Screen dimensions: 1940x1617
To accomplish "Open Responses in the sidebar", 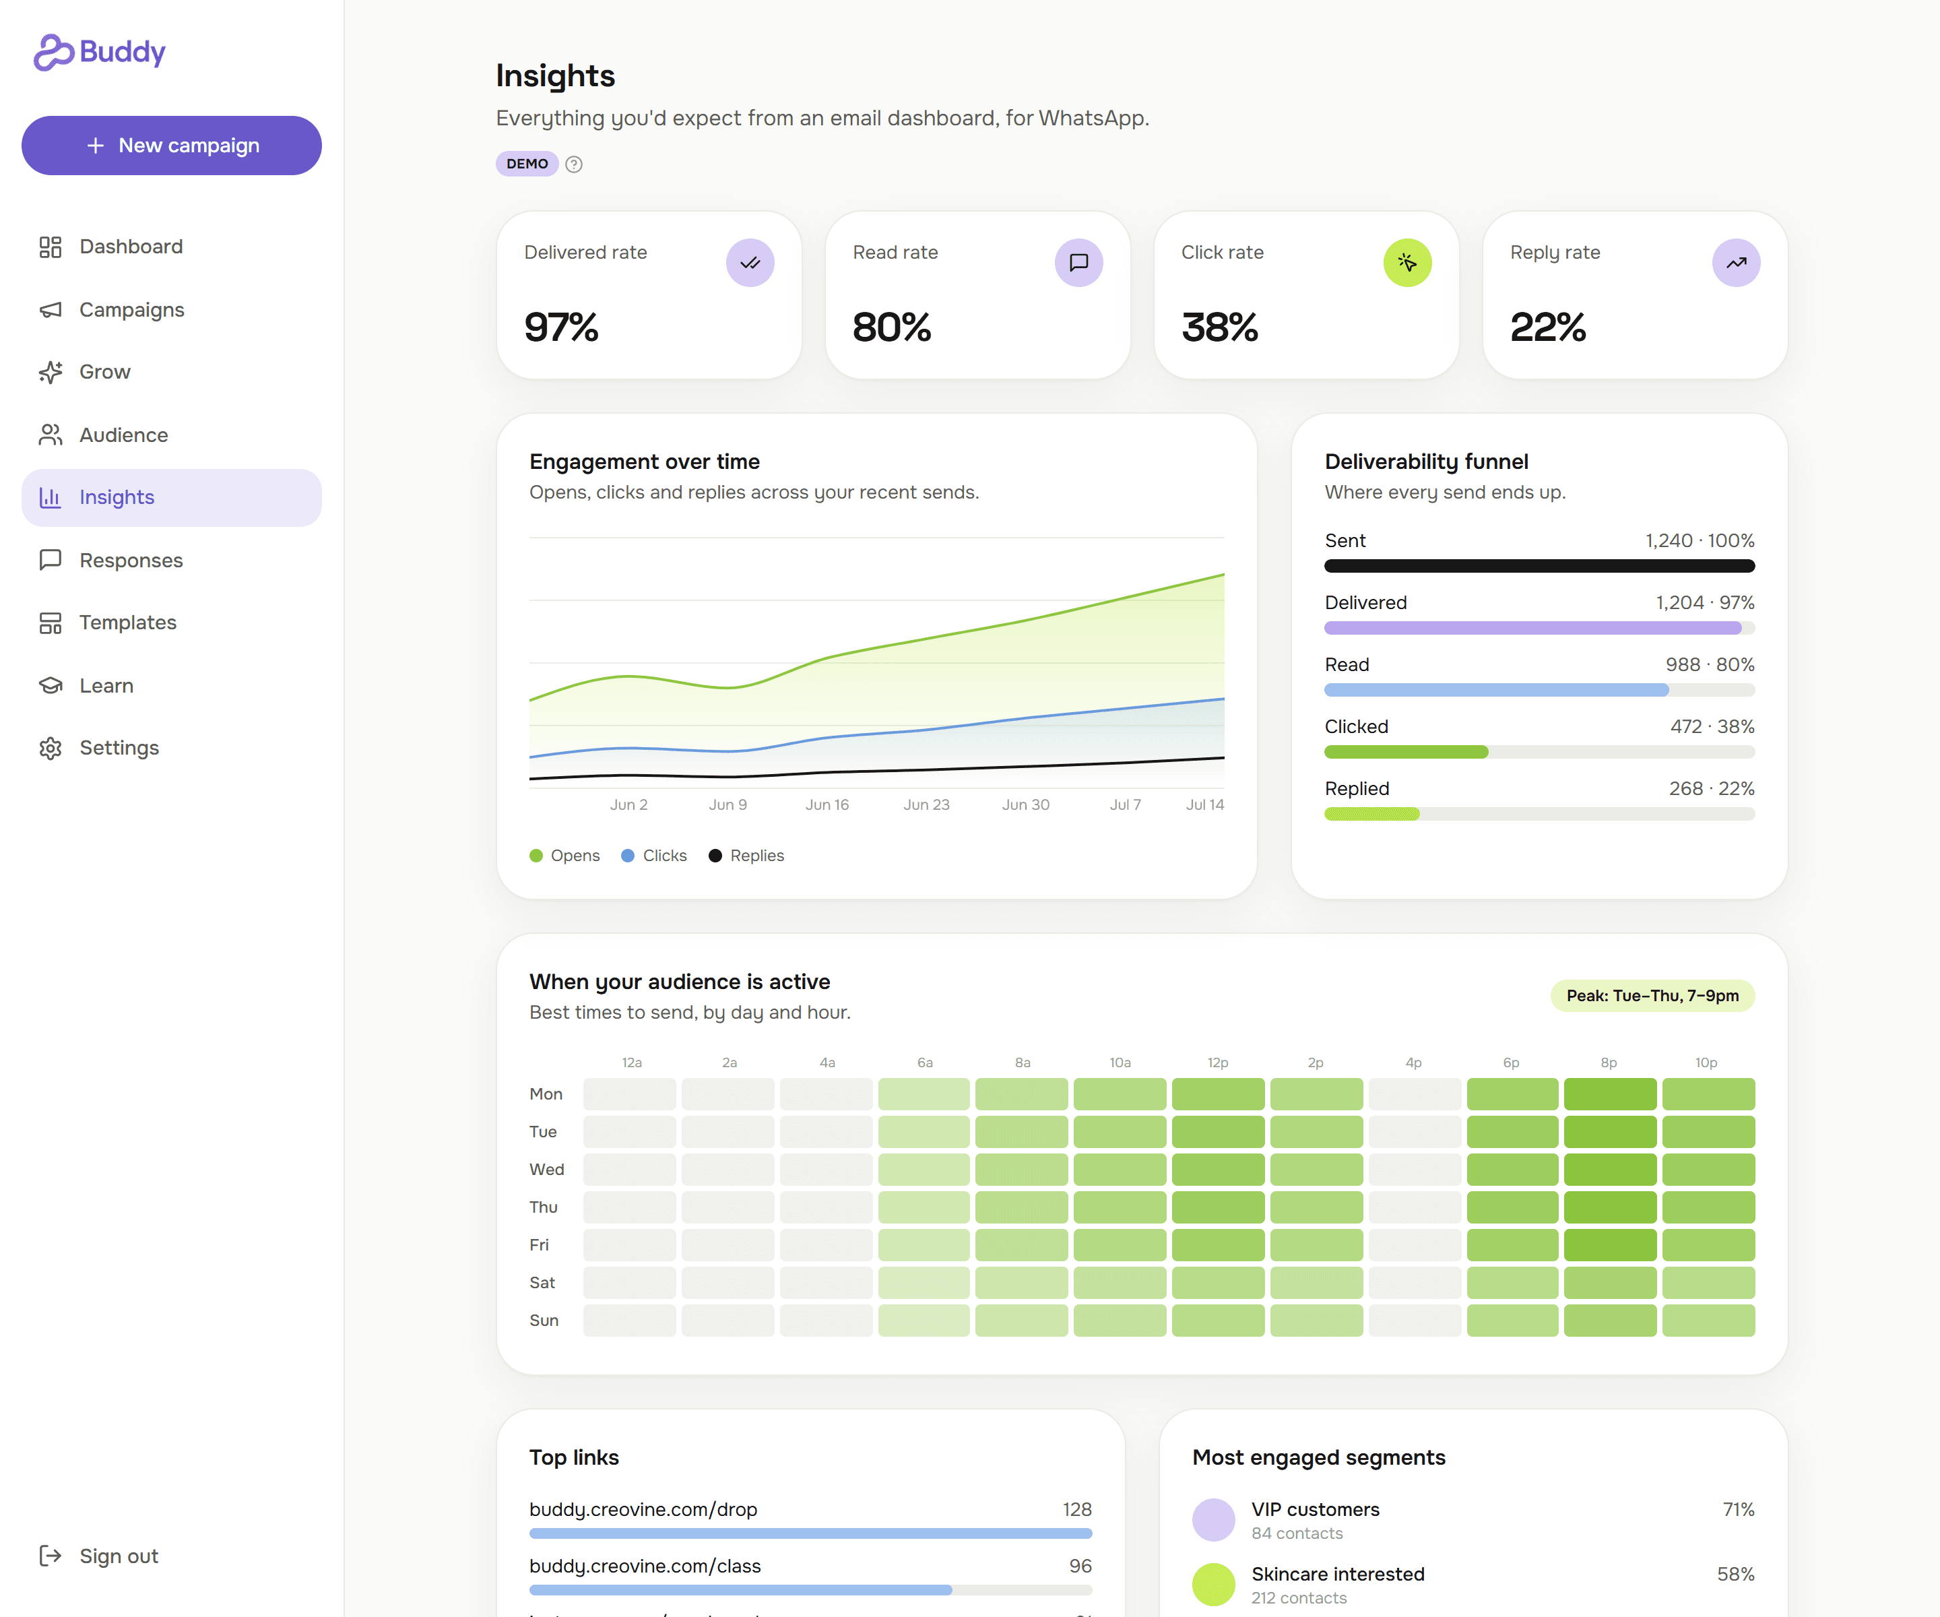I will [172, 560].
